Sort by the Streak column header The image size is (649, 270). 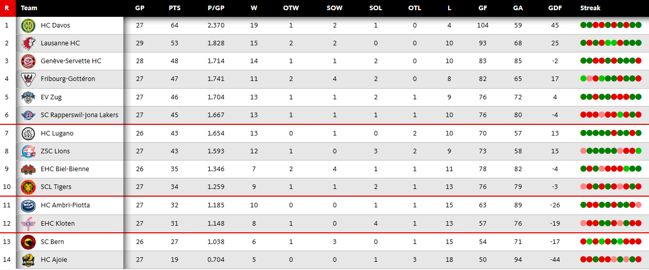click(590, 8)
